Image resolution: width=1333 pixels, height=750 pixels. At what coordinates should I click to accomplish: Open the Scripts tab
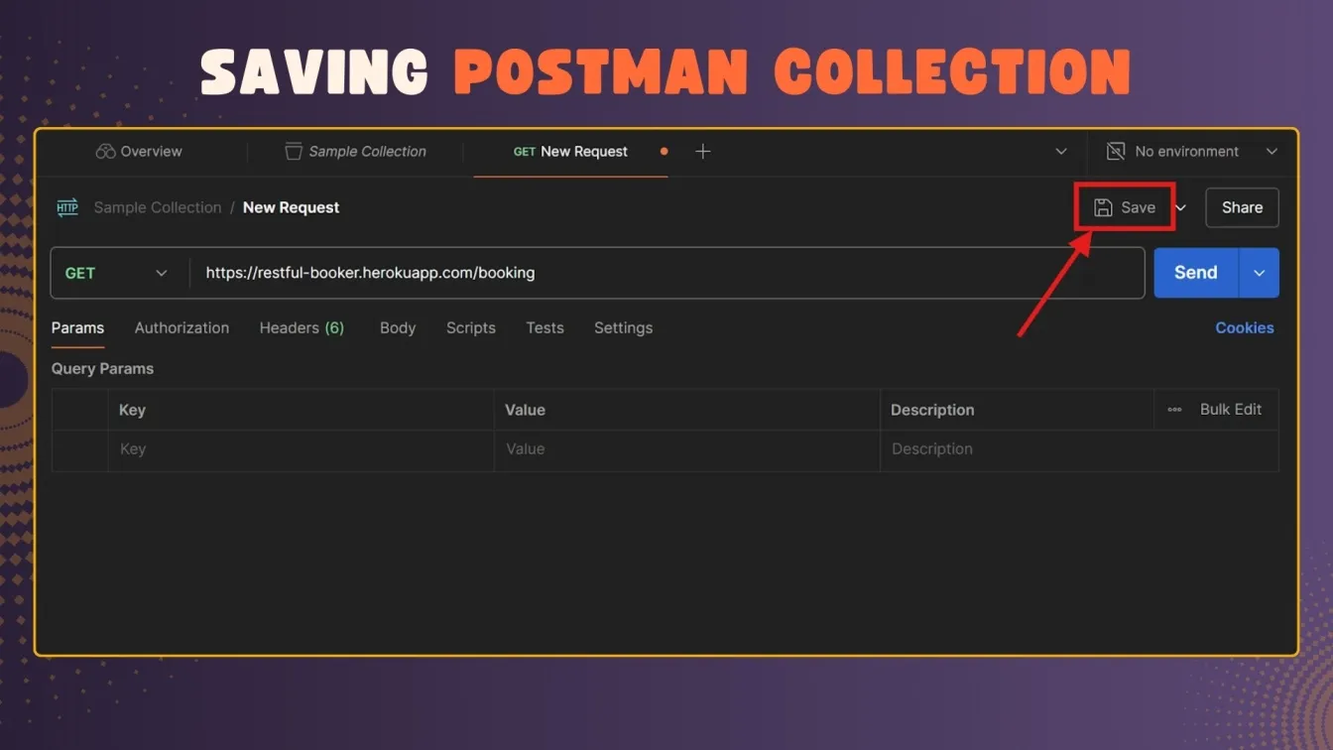tap(470, 327)
